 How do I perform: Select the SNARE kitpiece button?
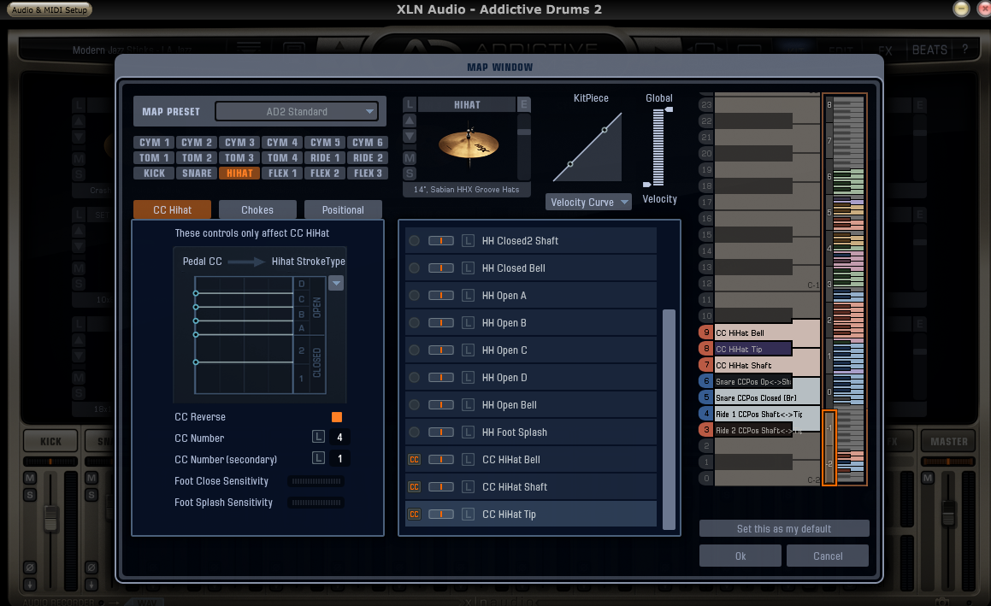pos(197,174)
